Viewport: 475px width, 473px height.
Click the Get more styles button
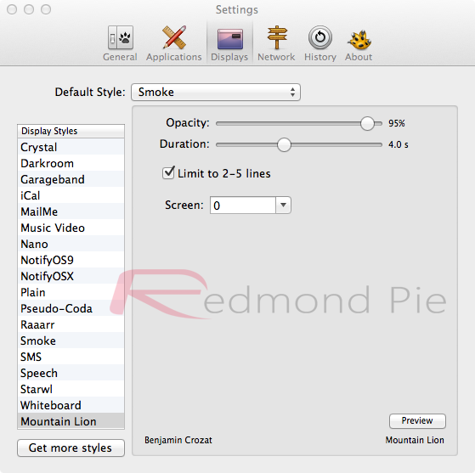pyautogui.click(x=71, y=448)
